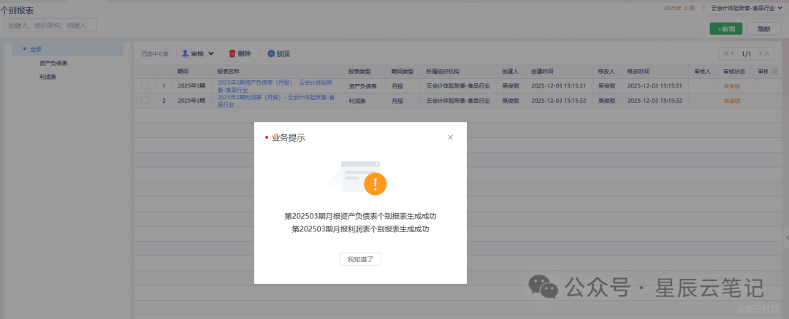Click the green 新增 button

point(725,29)
